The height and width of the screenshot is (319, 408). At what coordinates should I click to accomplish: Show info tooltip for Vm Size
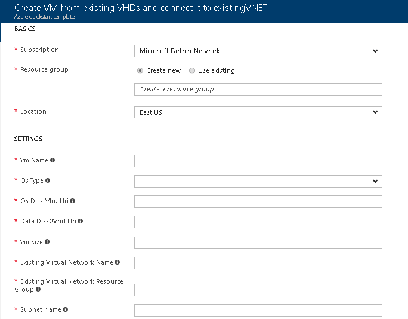tap(47, 241)
